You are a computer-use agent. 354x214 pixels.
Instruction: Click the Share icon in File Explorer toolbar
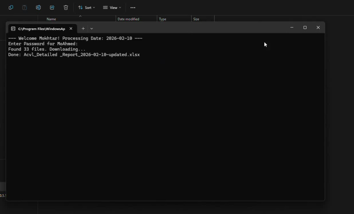pos(52,7)
